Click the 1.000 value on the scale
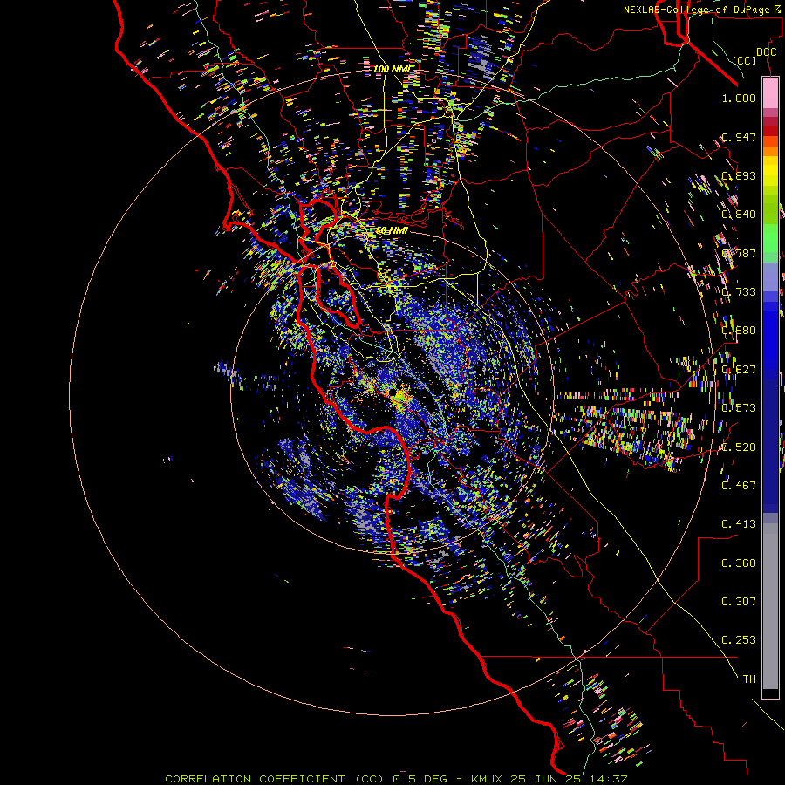 coord(739,98)
